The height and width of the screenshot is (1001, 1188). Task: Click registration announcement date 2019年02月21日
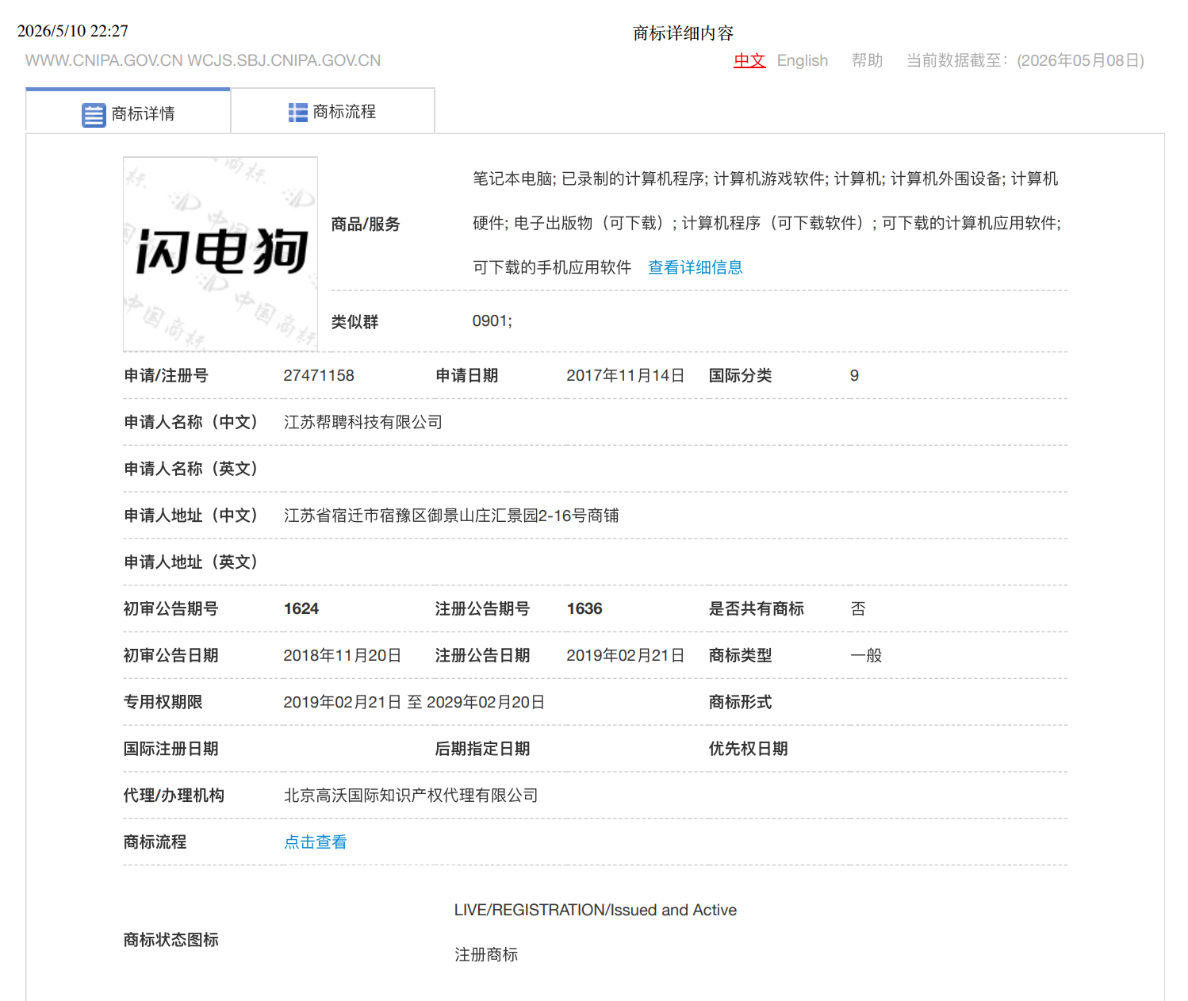pos(626,655)
